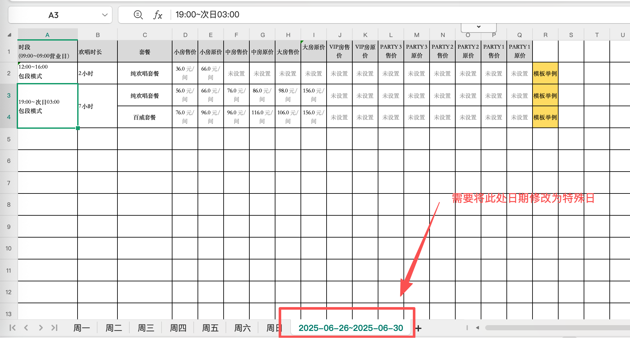
Task: Add a new sheet with plus icon
Action: (418, 328)
